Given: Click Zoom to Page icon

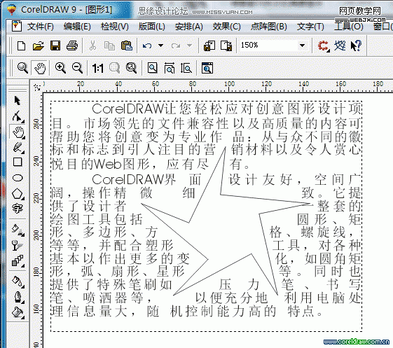Looking at the screenshot, I should [x=153, y=68].
